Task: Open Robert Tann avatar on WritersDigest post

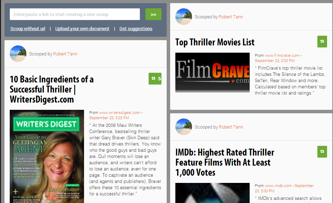Action: pos(18,54)
